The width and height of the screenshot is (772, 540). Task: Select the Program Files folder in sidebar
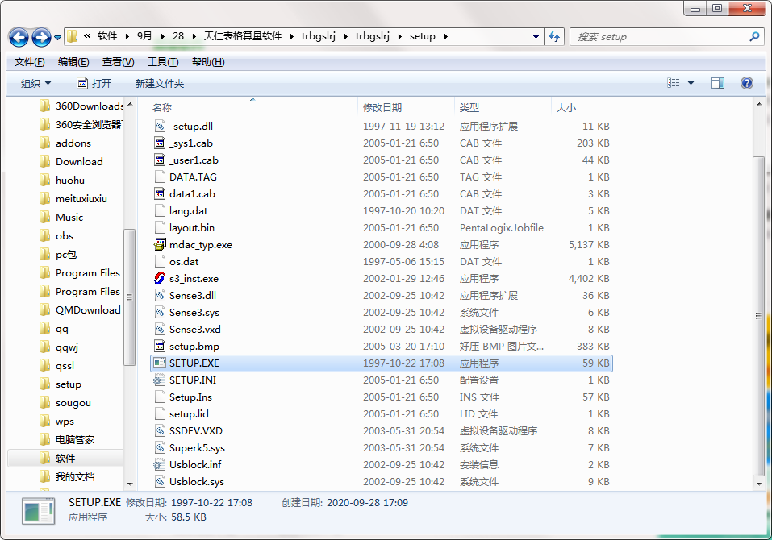87,273
